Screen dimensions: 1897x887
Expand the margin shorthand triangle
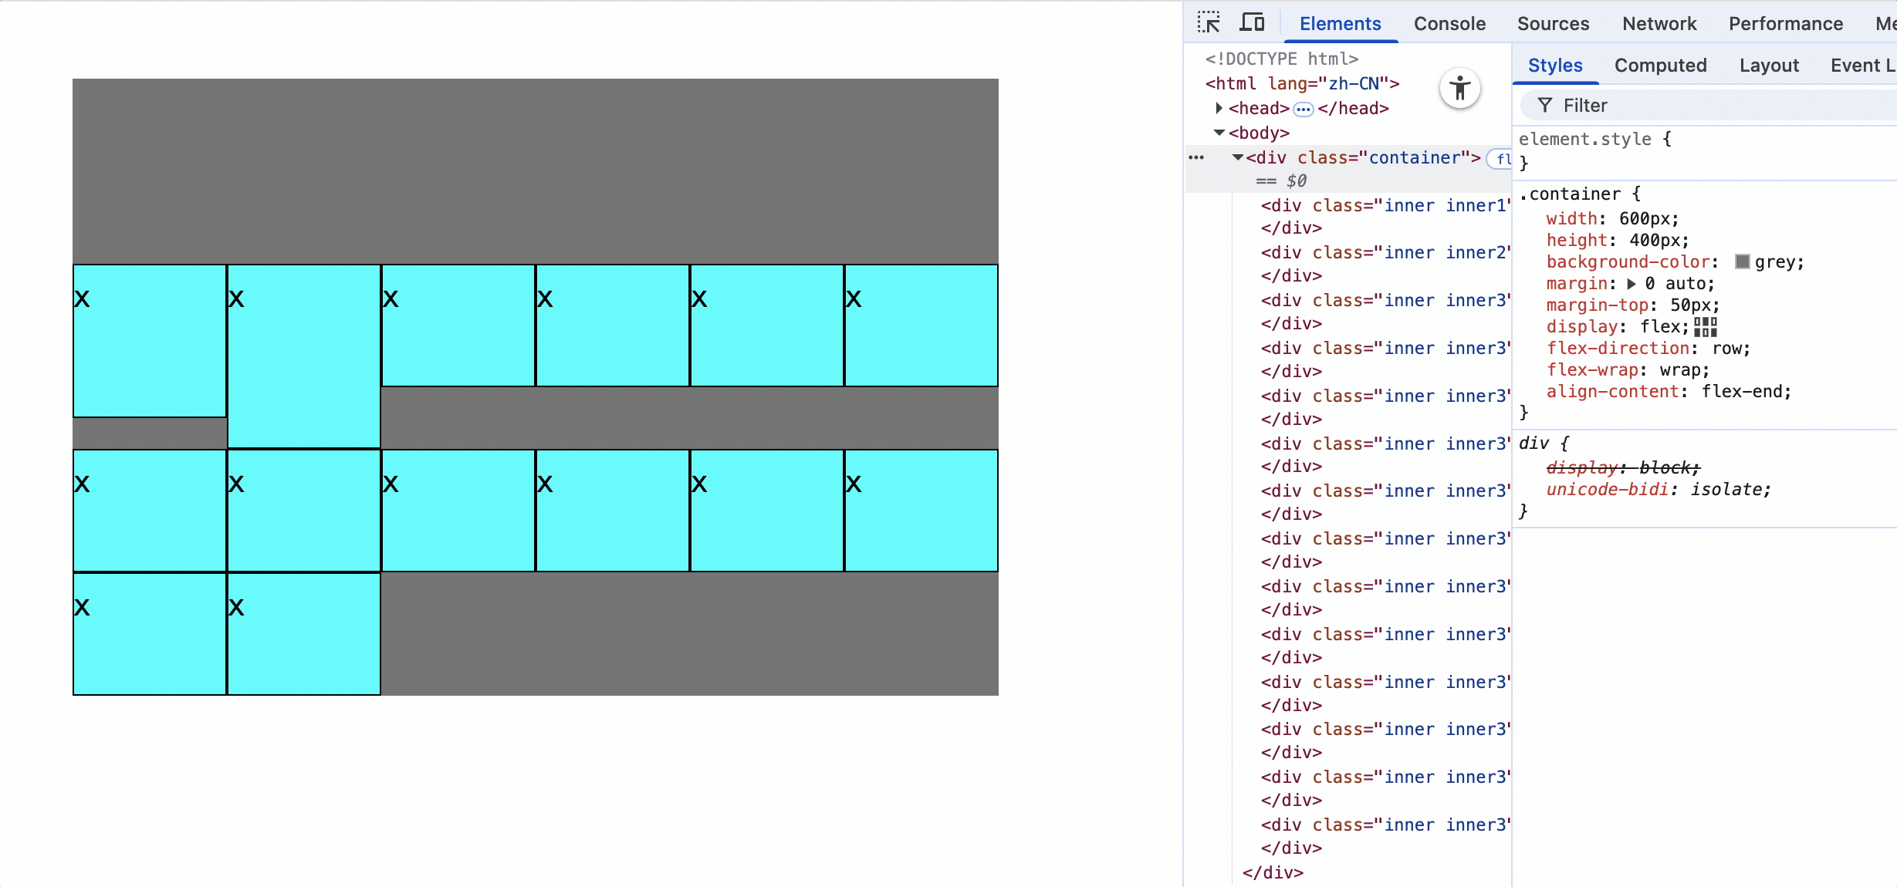coord(1632,284)
